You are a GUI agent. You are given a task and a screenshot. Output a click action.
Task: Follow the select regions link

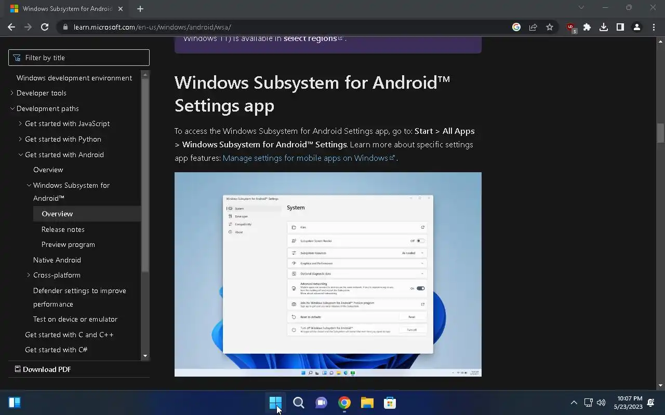click(313, 38)
